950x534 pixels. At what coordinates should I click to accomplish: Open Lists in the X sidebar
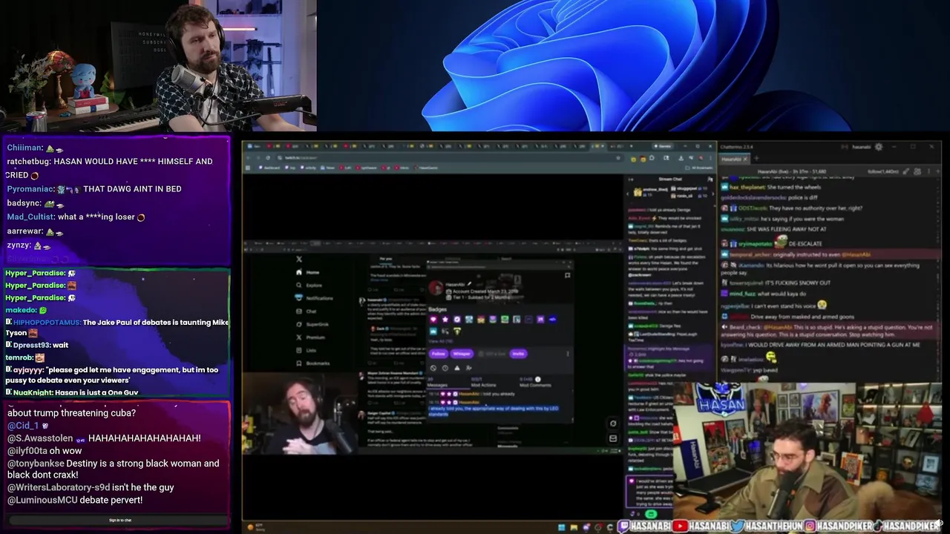pos(307,350)
